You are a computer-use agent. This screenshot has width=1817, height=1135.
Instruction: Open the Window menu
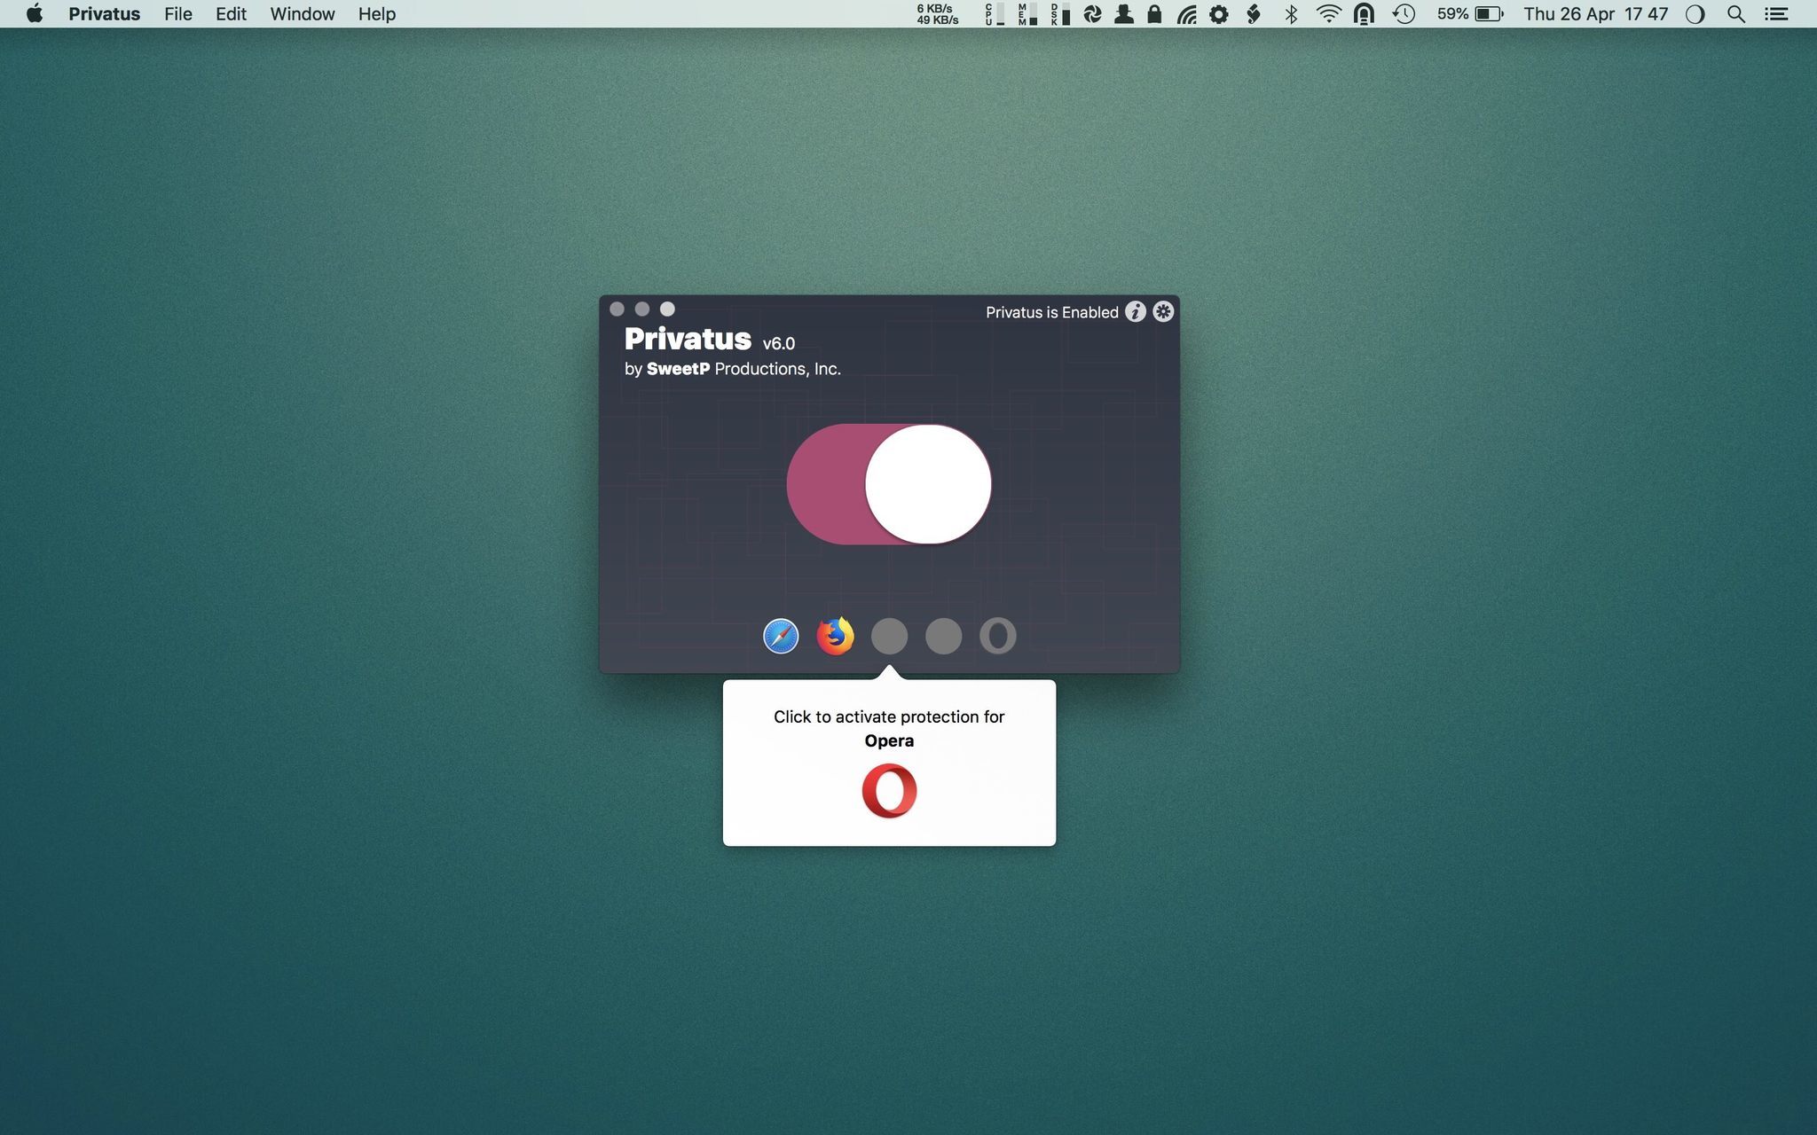point(302,14)
